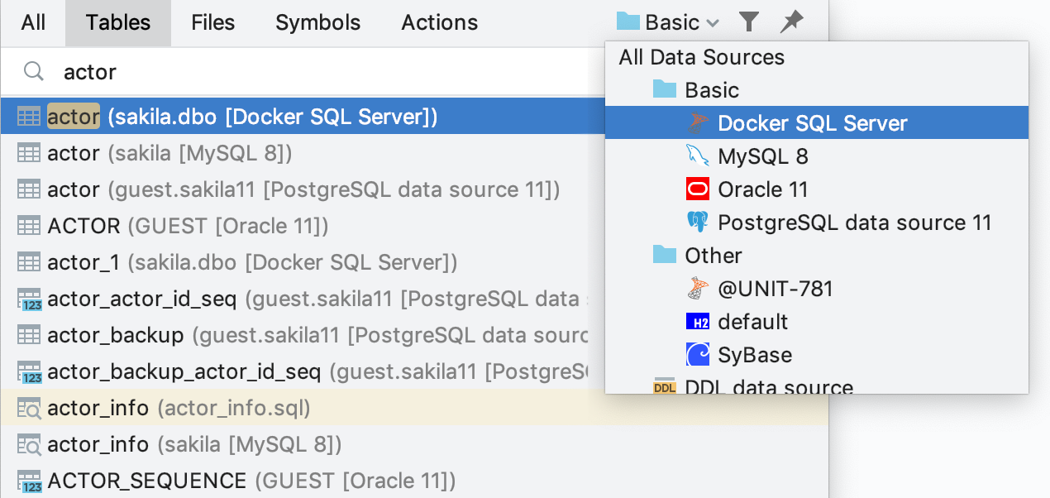Click the search field containing actor
The image size is (1050, 498).
314,72
